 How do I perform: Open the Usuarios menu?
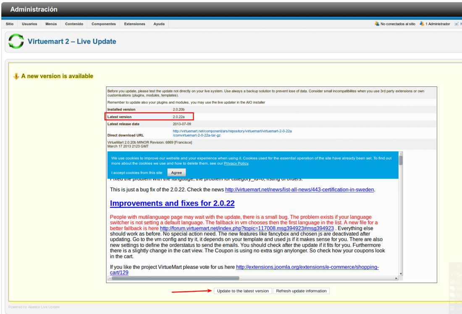tap(29, 24)
